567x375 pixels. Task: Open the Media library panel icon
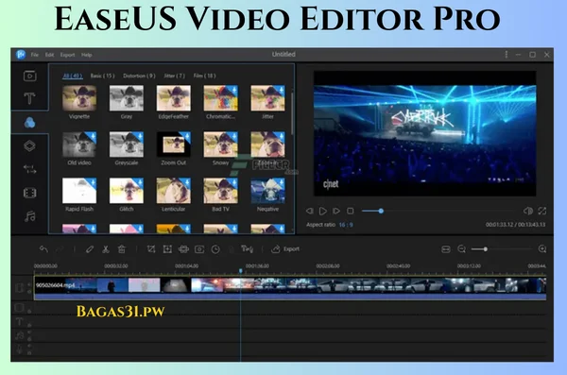pyautogui.click(x=29, y=76)
